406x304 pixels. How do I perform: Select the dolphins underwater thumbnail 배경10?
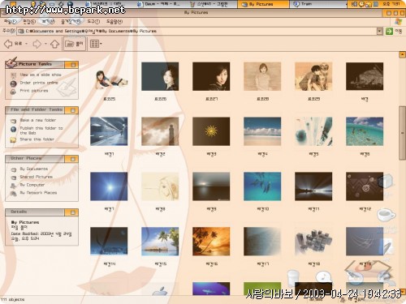[x=262, y=186]
